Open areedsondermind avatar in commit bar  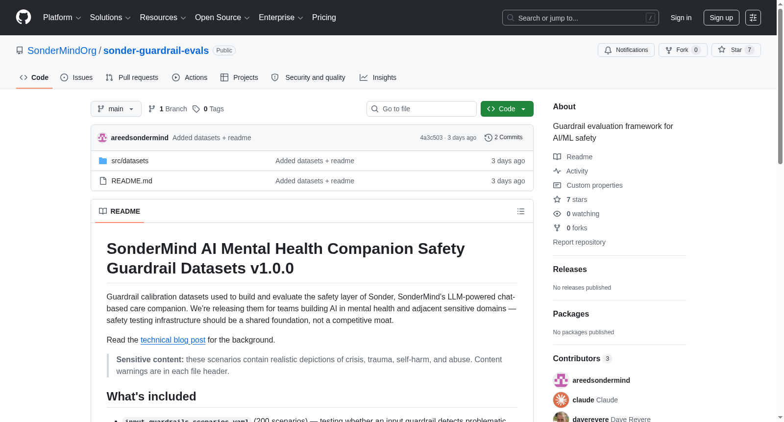pos(102,138)
